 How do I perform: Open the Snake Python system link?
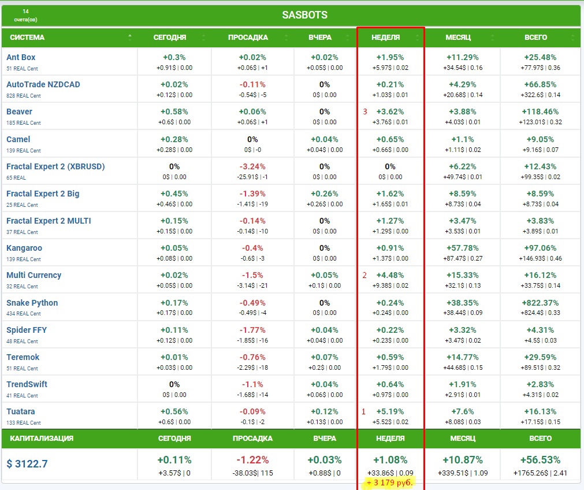(32, 303)
